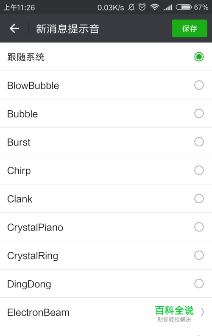
Task: Tap the muted bell status icon
Action: coord(131,7)
